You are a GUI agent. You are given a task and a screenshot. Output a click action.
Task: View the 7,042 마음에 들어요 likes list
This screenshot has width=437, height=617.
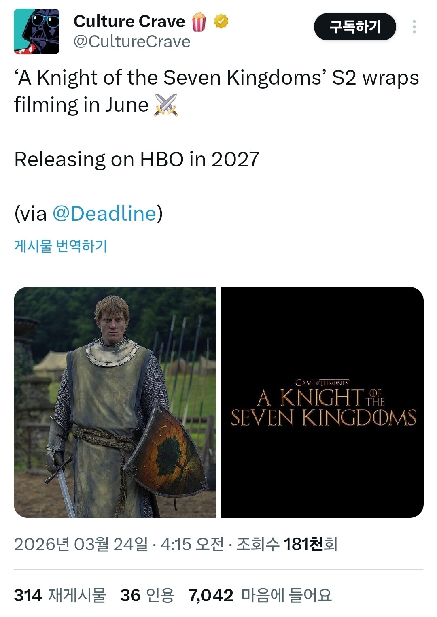(260, 595)
